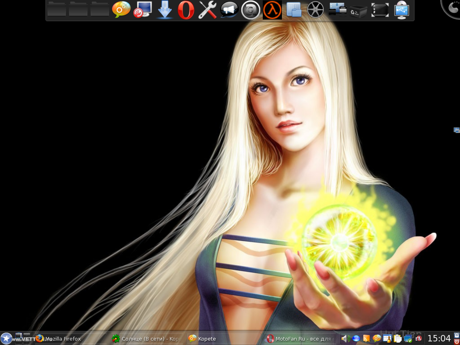The image size is (460, 345).
Task: Launch the Half-Life lambda icon
Action: pyautogui.click(x=272, y=10)
